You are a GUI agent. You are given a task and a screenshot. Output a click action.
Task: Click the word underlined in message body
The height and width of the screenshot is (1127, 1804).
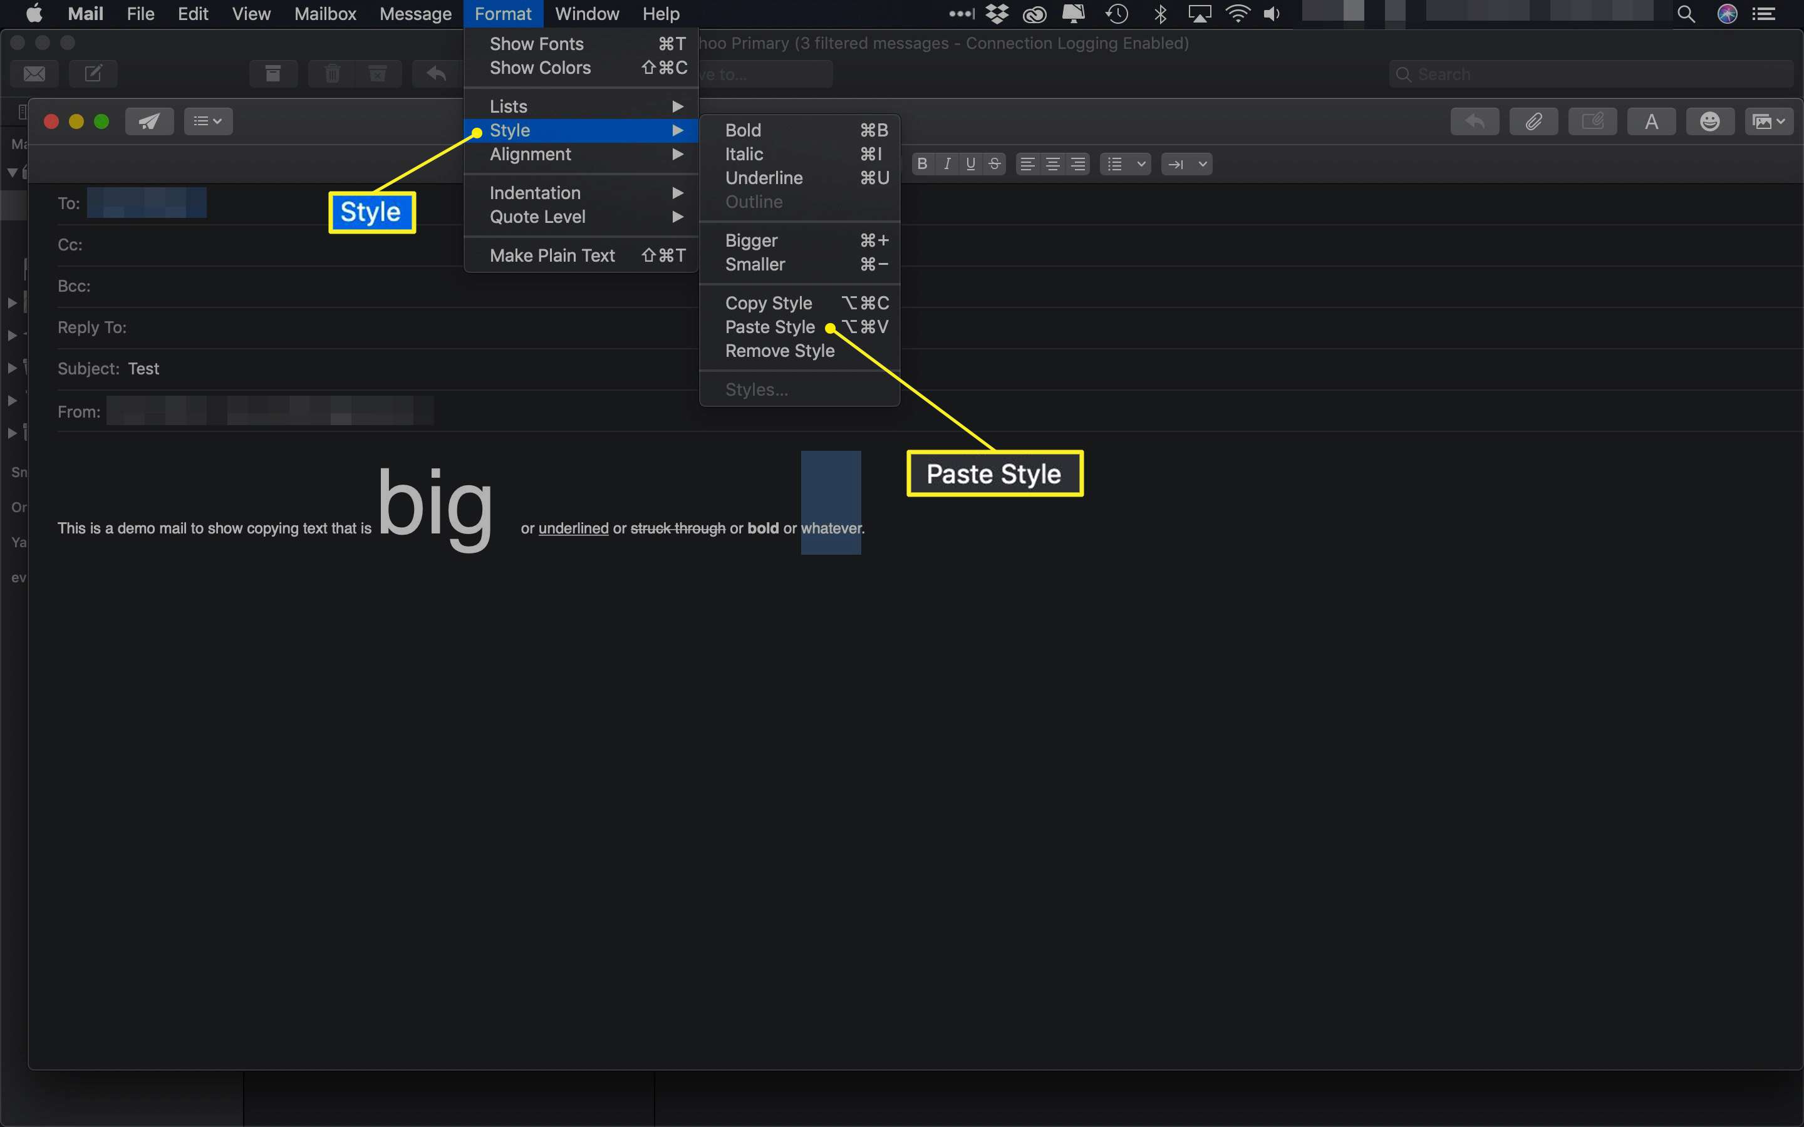click(x=573, y=528)
